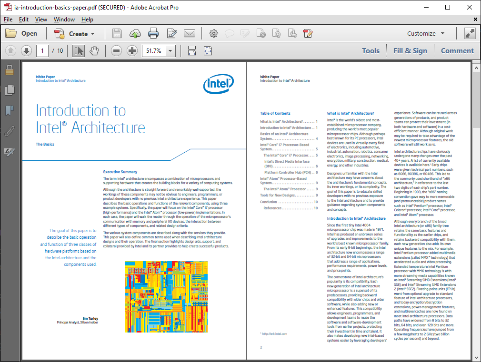Click the 'Conclusion' contents entry
The width and height of the screenshot is (481, 362).
[x=289, y=202]
